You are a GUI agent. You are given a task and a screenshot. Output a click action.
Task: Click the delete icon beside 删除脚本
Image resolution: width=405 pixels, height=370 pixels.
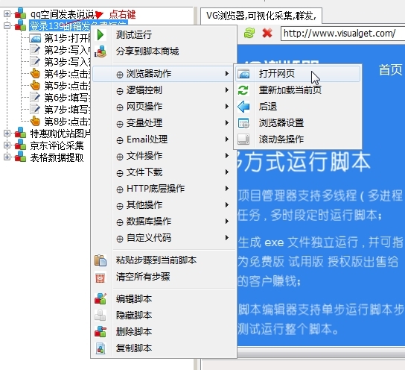tap(101, 332)
